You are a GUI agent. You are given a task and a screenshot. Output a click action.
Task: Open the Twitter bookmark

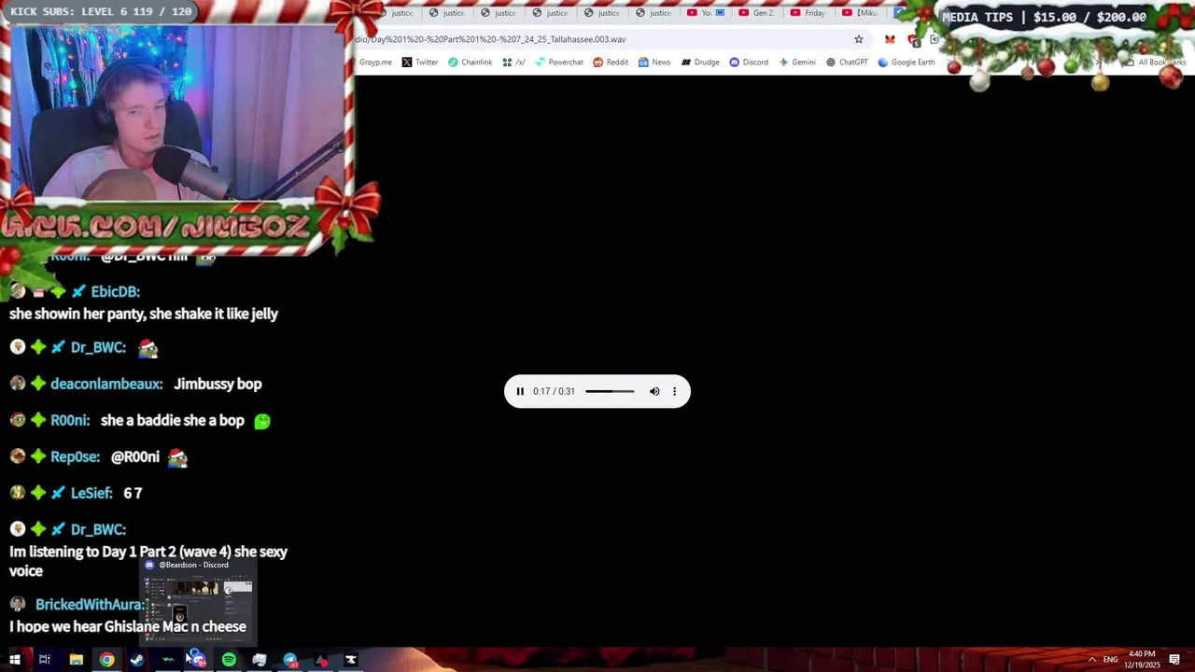click(x=420, y=63)
